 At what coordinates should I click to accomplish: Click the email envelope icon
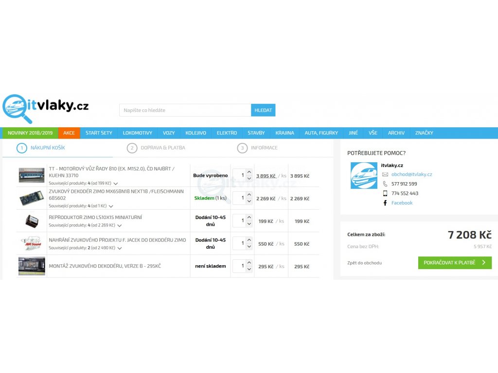pyautogui.click(x=385, y=174)
